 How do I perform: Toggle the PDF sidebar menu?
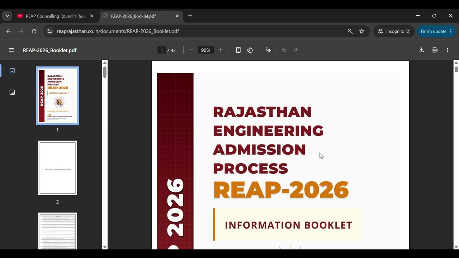(11, 50)
